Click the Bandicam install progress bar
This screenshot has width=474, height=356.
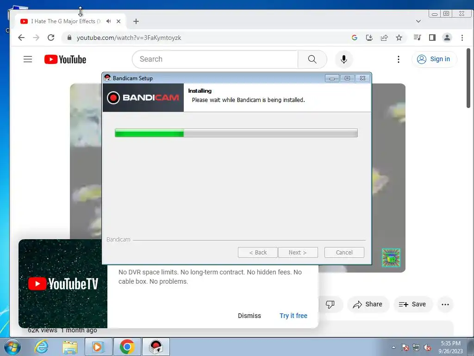point(236,133)
